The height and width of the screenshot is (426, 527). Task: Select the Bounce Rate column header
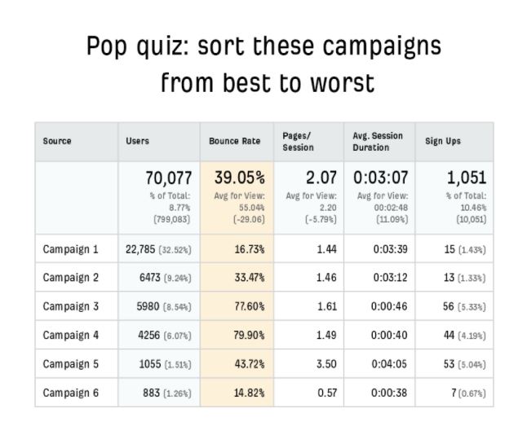click(x=234, y=141)
